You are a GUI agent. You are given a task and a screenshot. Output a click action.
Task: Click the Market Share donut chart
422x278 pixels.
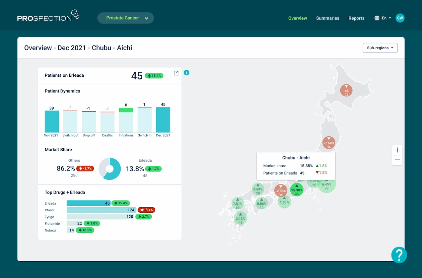[x=110, y=168]
